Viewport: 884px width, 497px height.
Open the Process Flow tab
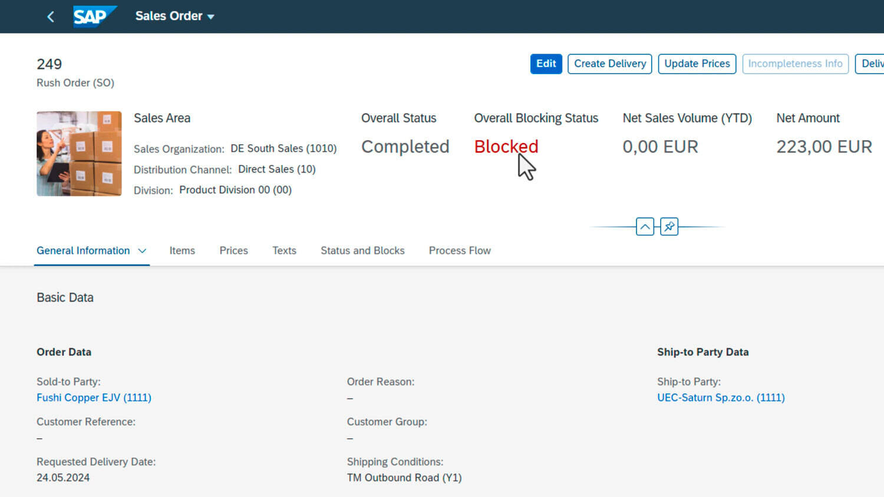click(460, 251)
